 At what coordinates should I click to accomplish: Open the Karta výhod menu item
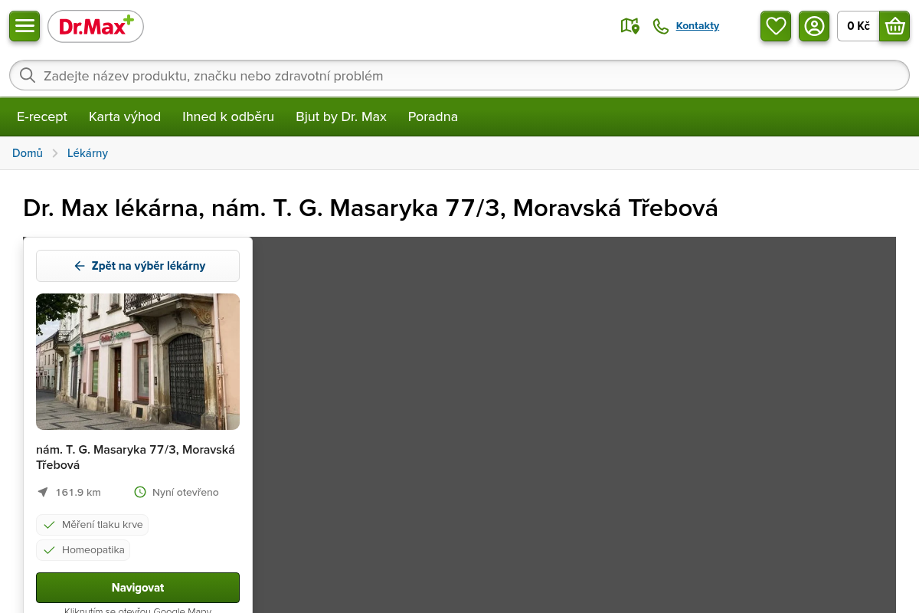pos(125,116)
